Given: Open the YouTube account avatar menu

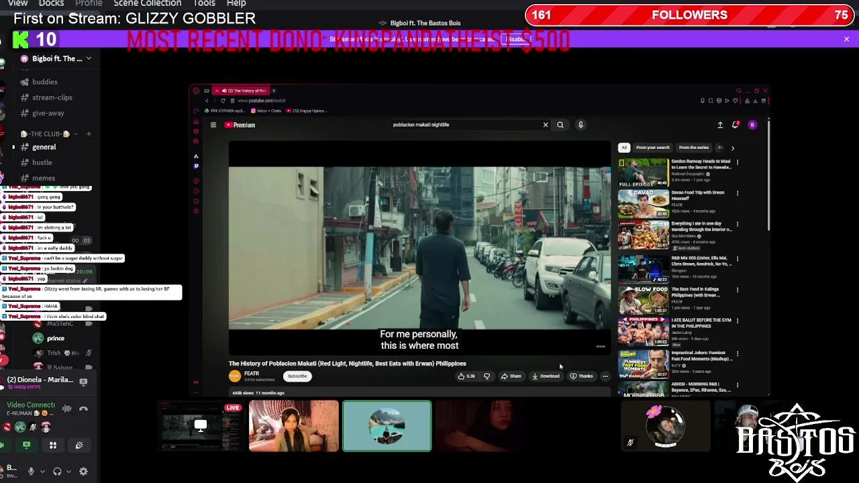Looking at the screenshot, I should tap(752, 125).
